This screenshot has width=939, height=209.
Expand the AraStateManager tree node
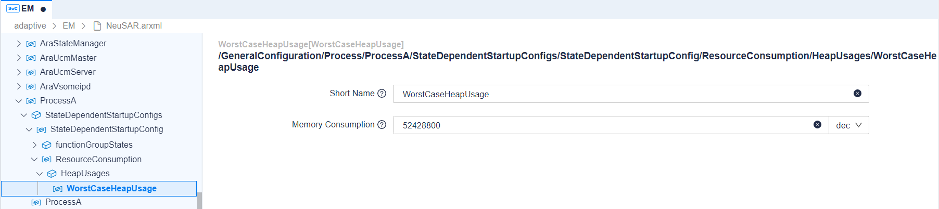point(19,44)
